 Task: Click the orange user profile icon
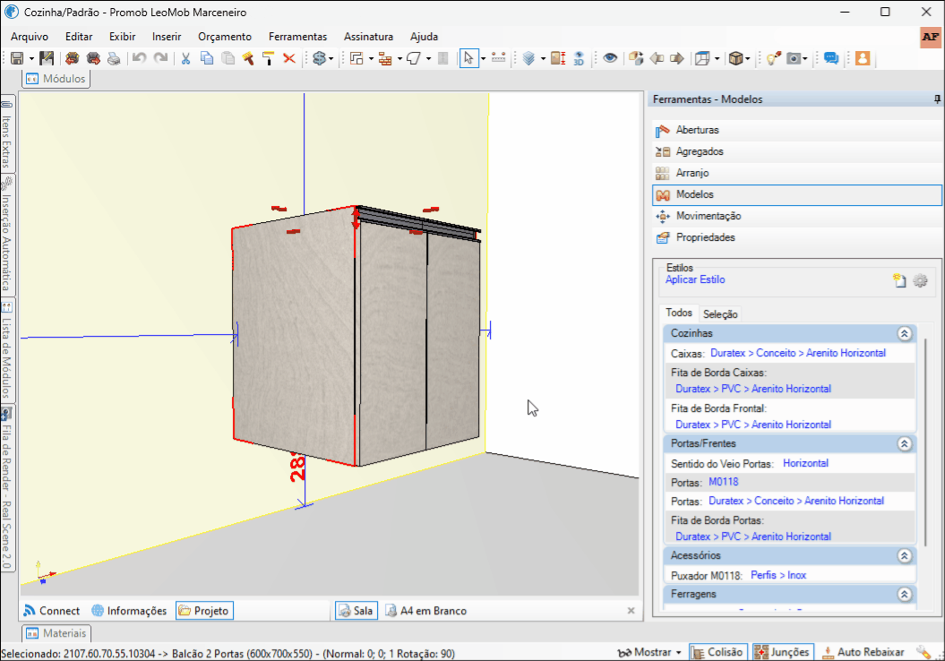[863, 58]
